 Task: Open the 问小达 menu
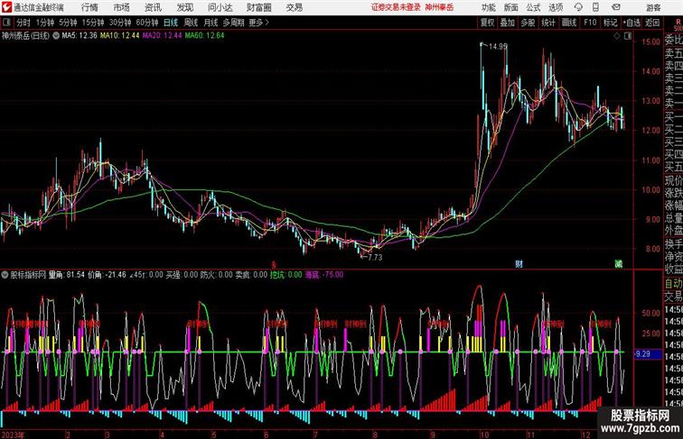(x=220, y=7)
